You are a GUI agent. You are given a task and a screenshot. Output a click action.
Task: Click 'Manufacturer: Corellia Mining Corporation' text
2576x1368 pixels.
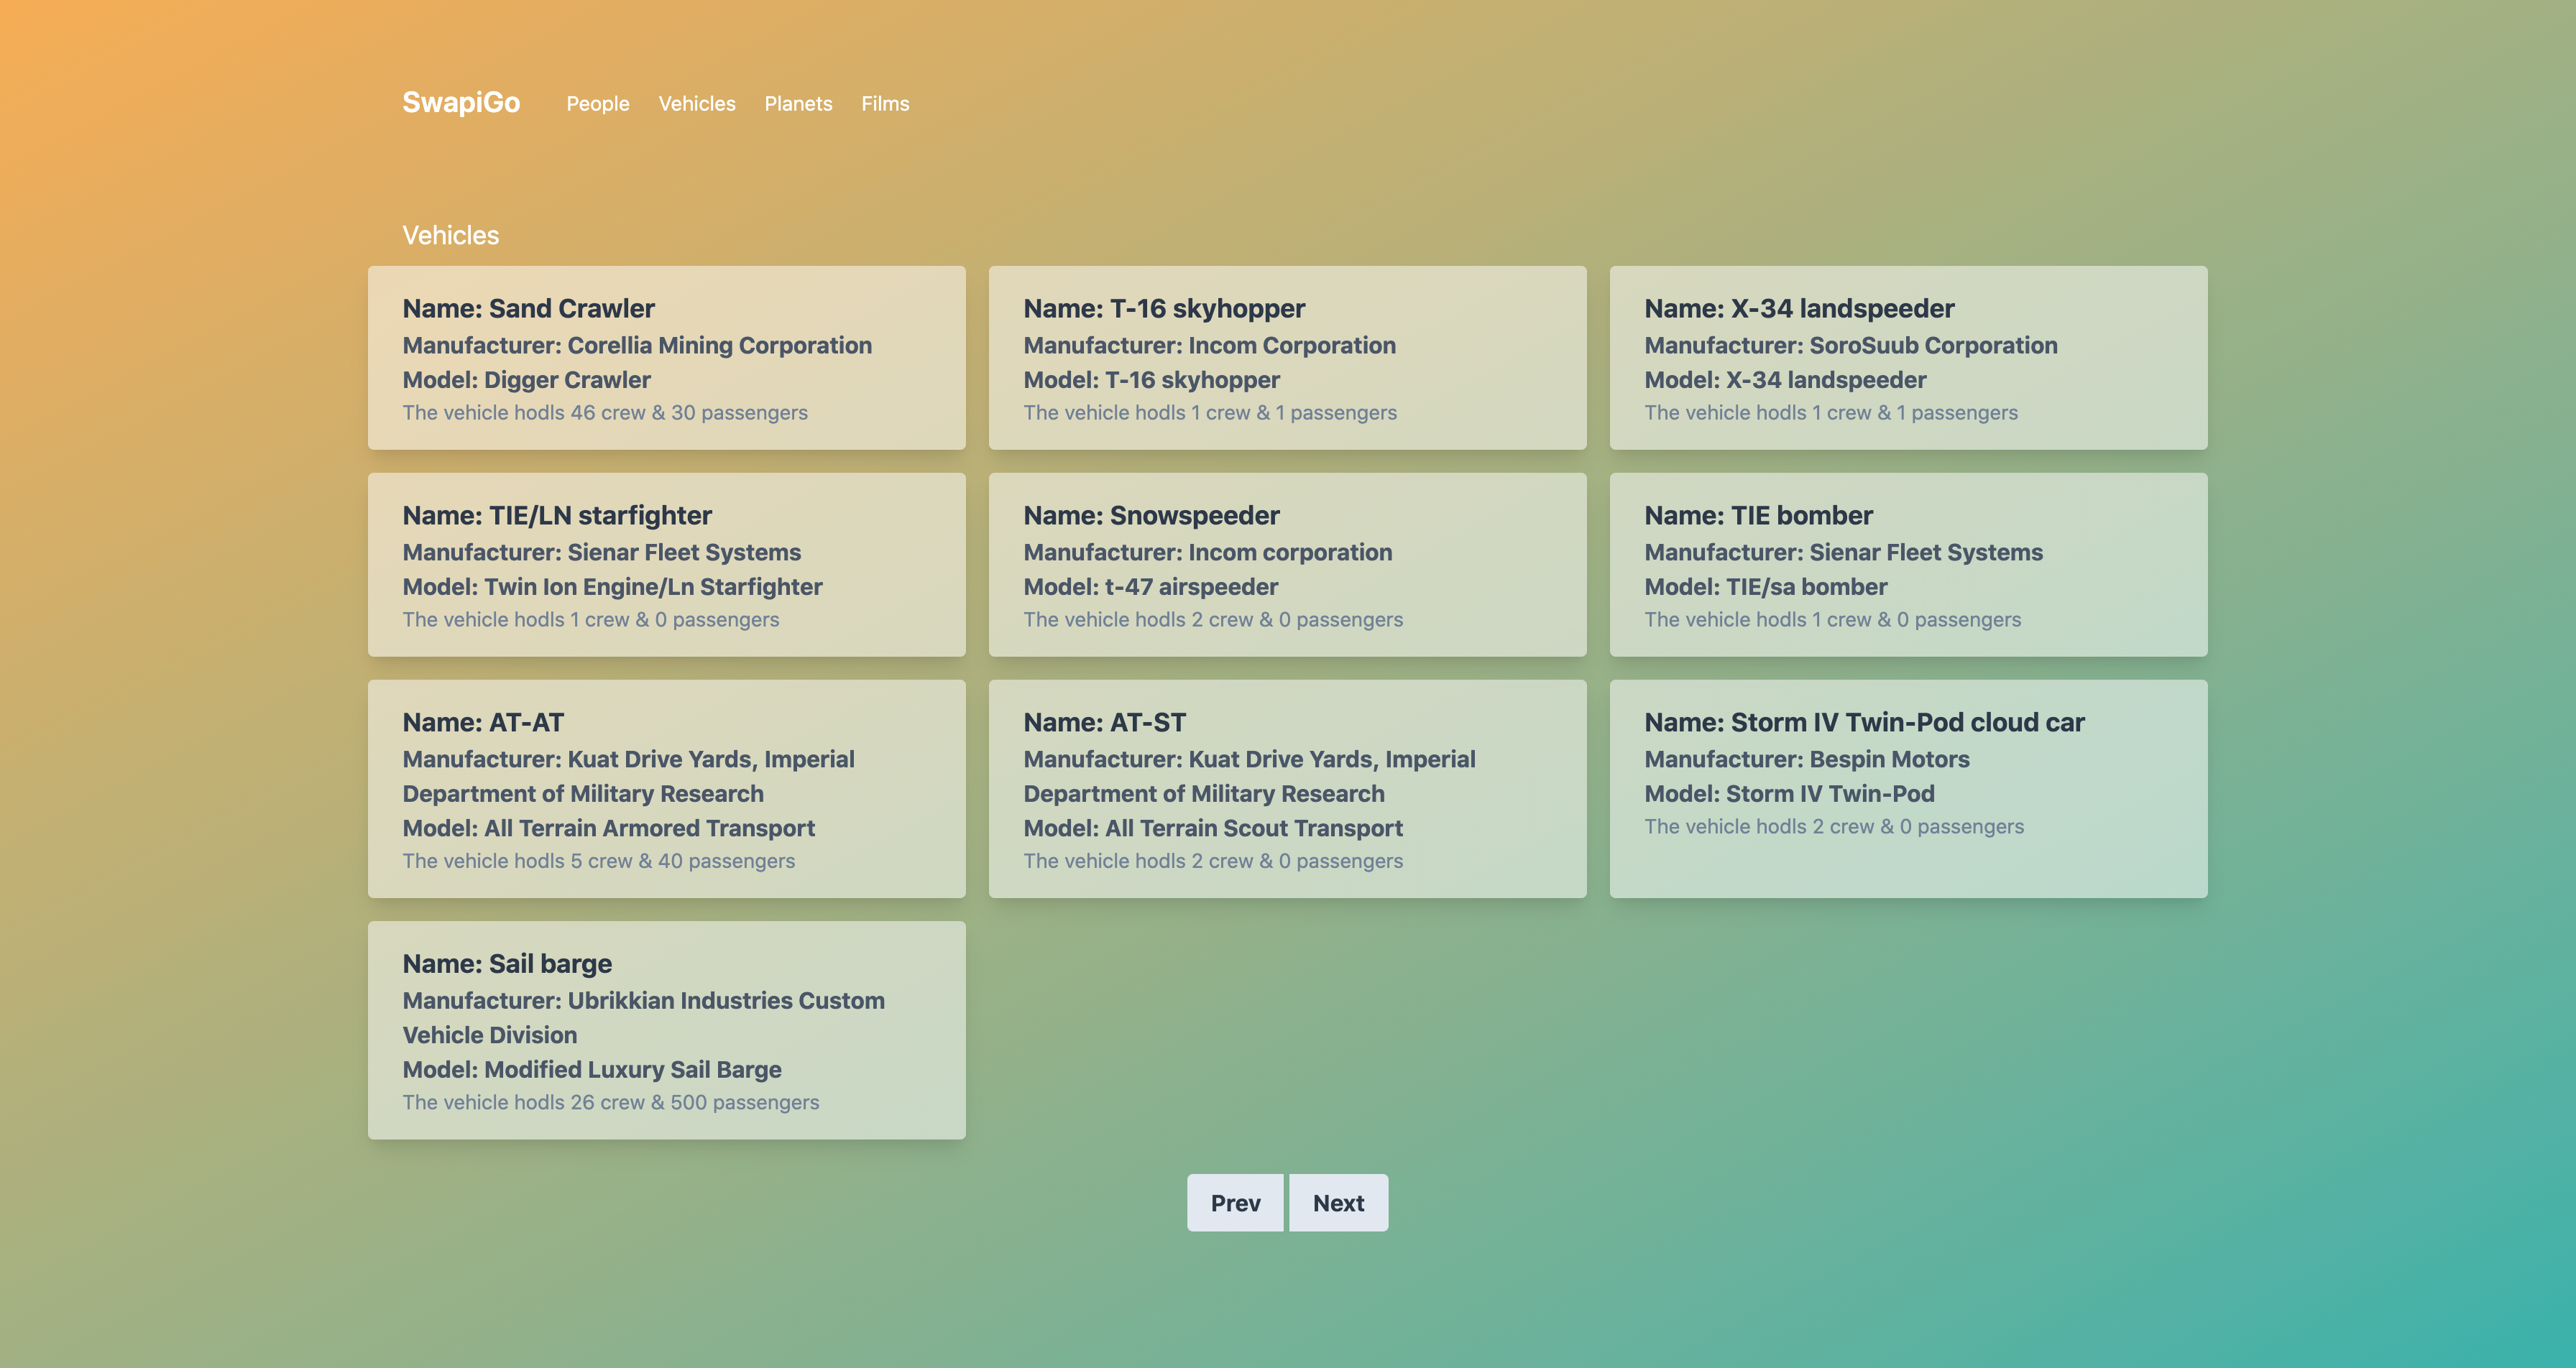pyautogui.click(x=637, y=345)
